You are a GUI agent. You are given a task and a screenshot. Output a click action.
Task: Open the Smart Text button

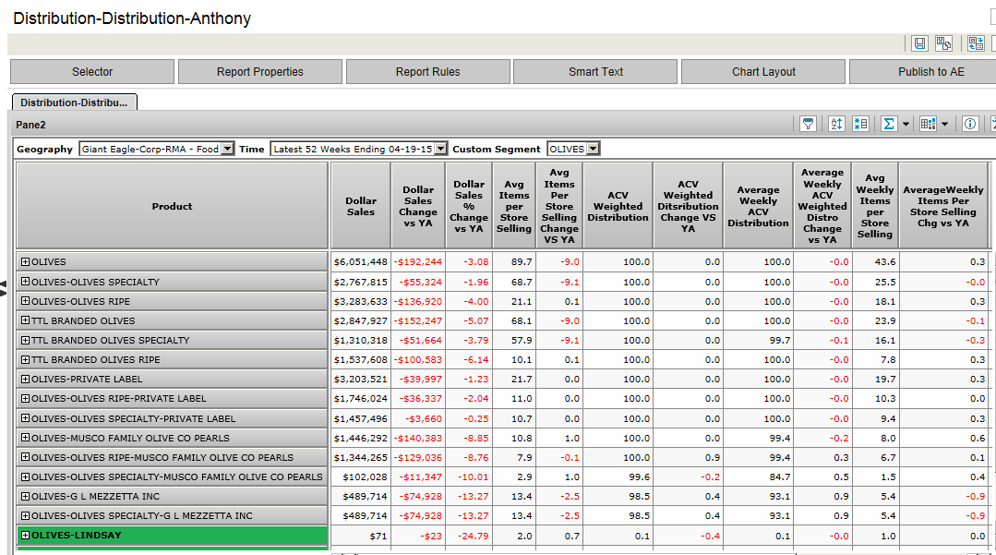(595, 72)
